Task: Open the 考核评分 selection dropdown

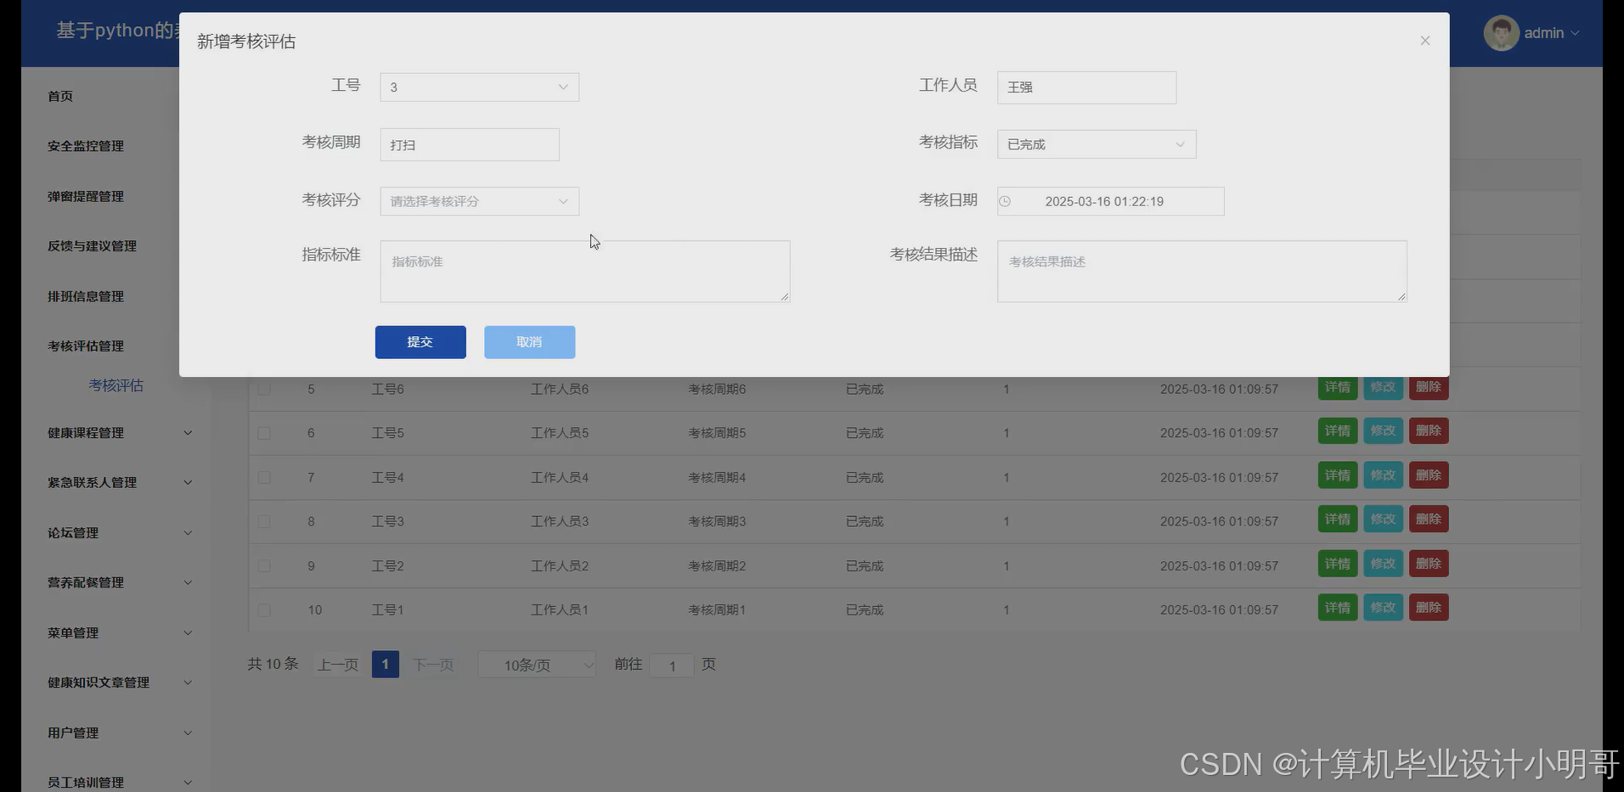Action: coord(478,201)
